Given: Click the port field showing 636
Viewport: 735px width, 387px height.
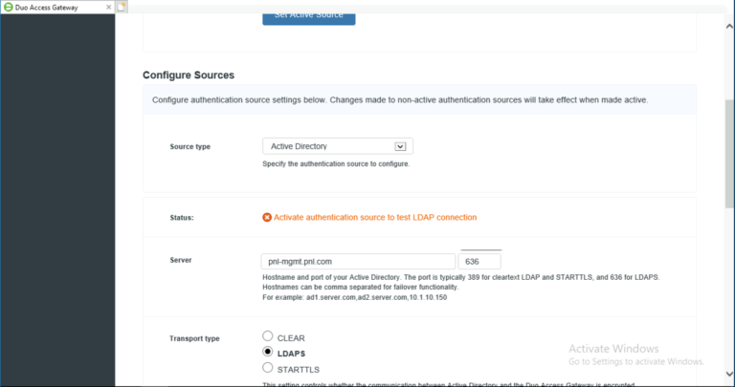Looking at the screenshot, I should [x=479, y=262].
